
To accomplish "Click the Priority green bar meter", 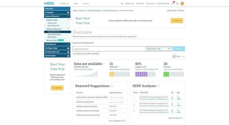I will coord(173,74).
